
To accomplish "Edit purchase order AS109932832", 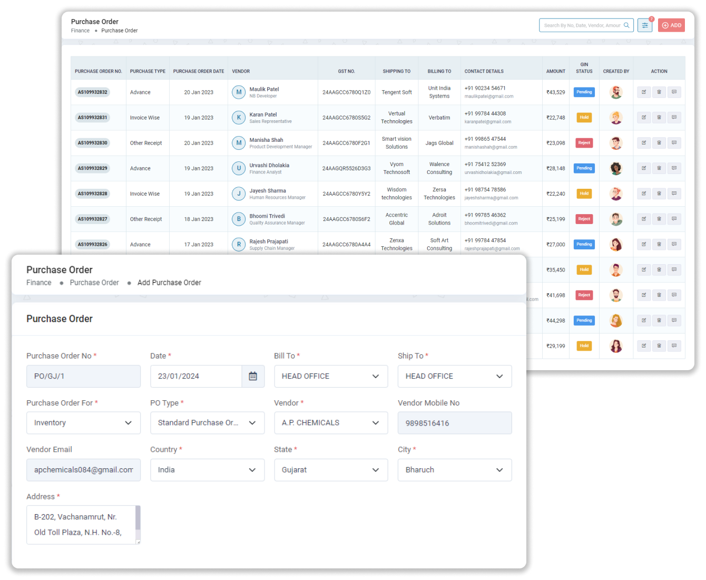I will click(x=644, y=92).
